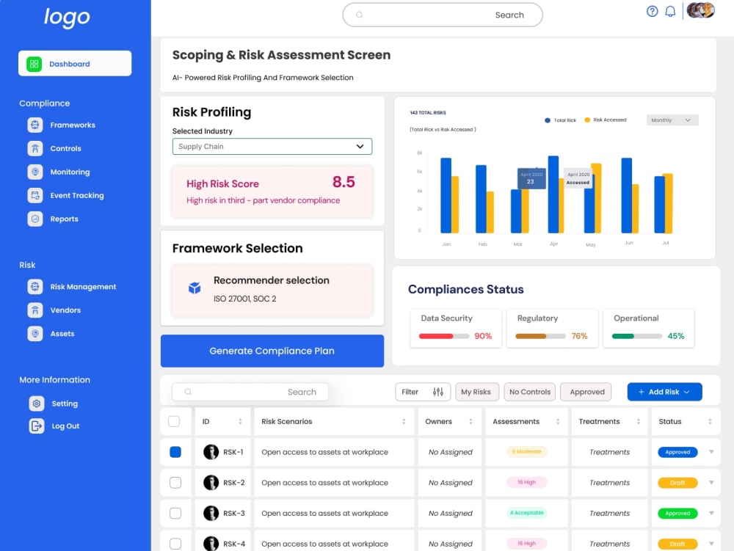Click the Event Tracking icon

coord(34,195)
